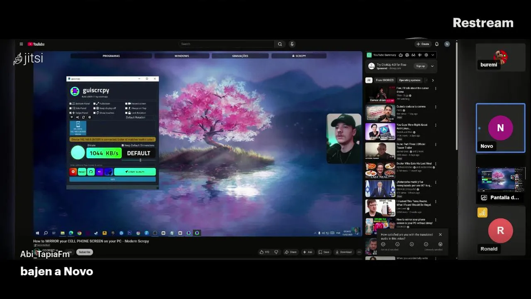This screenshot has width=531, height=299.
Task: Enable Lock Rotation checkbox
Action: [x=127, y=113]
